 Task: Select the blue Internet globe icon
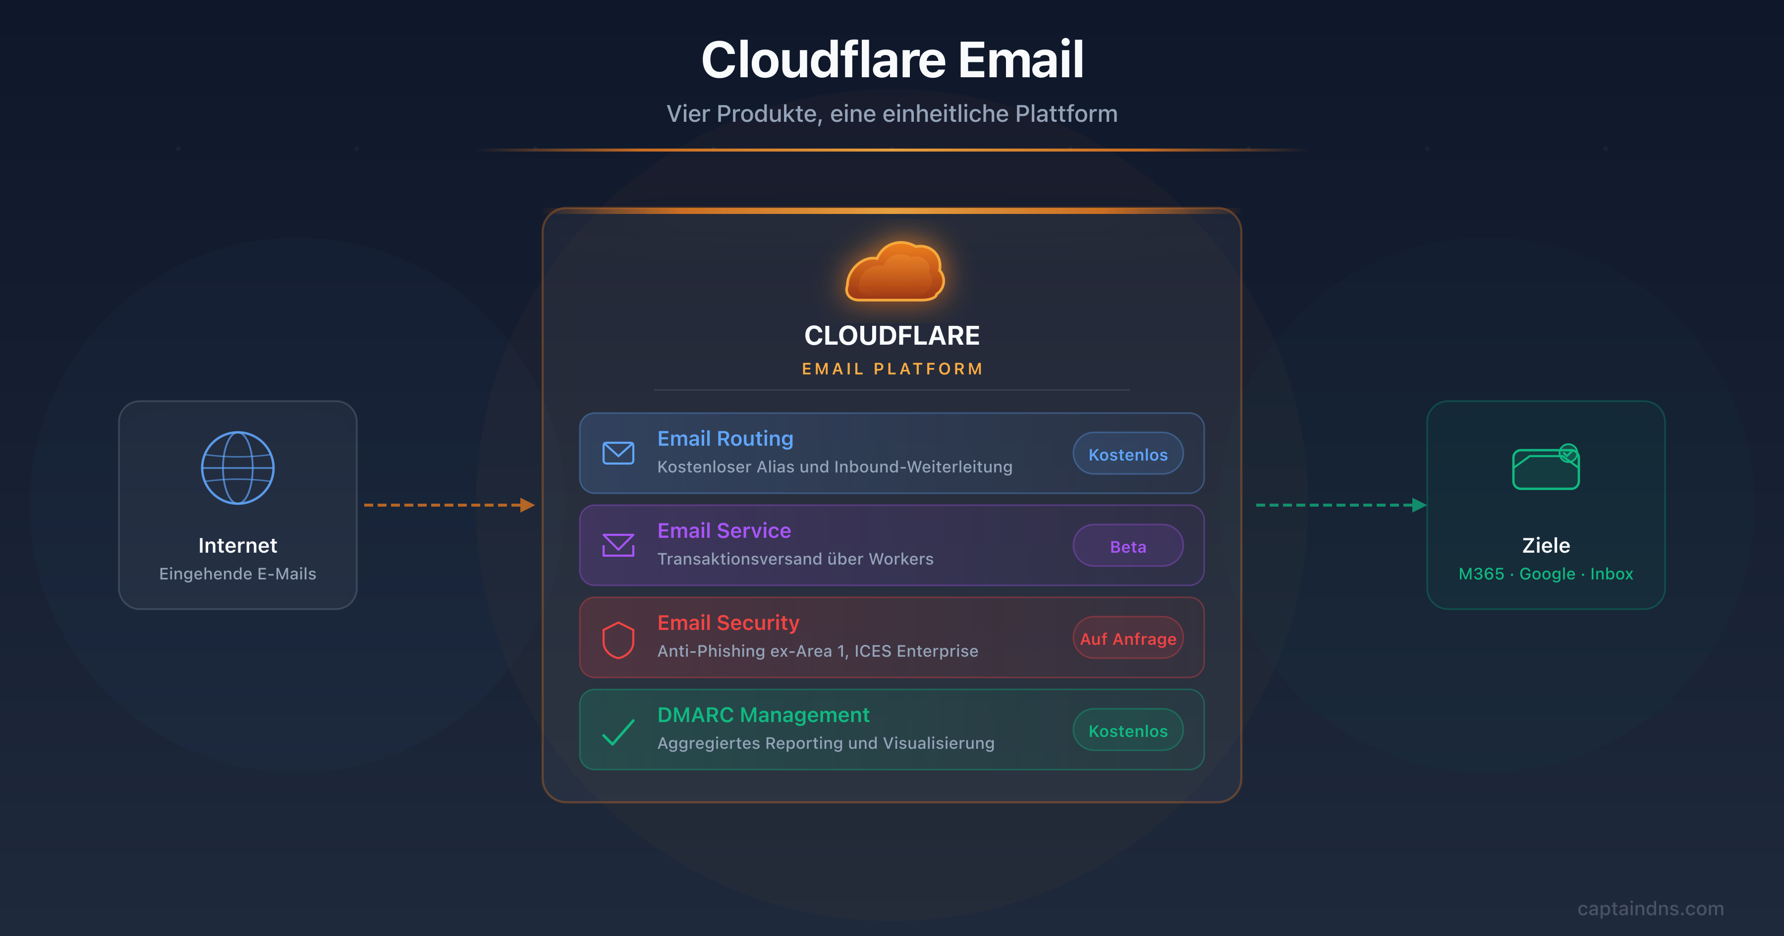pyautogui.click(x=237, y=468)
